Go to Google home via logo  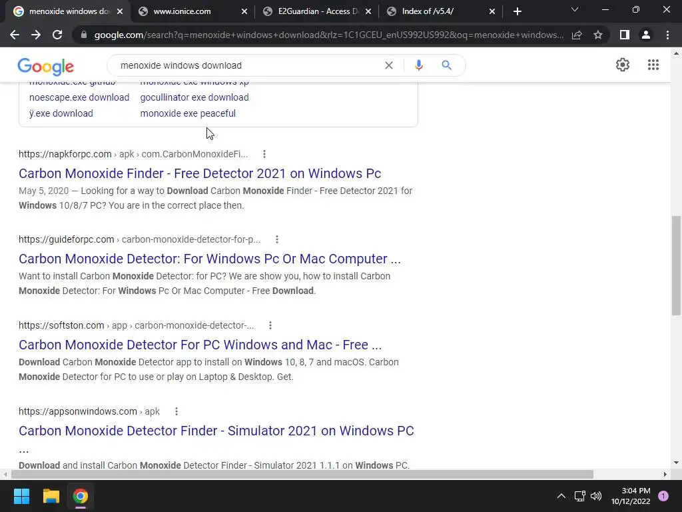[46, 66]
